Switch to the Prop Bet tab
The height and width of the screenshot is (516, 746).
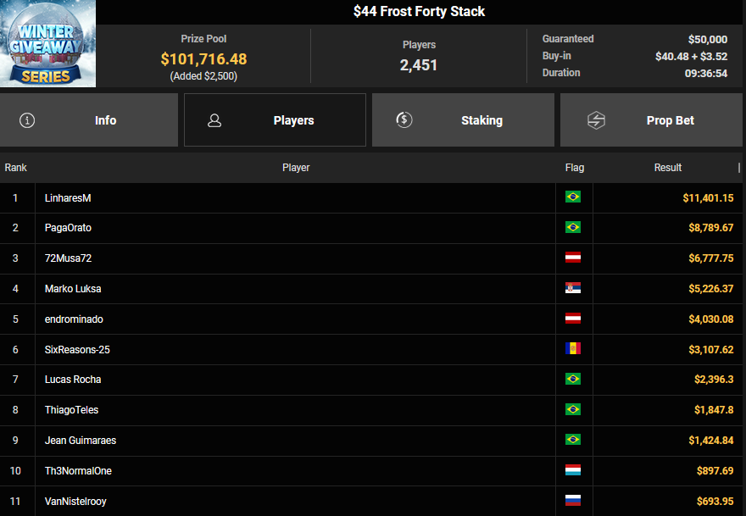pos(651,120)
